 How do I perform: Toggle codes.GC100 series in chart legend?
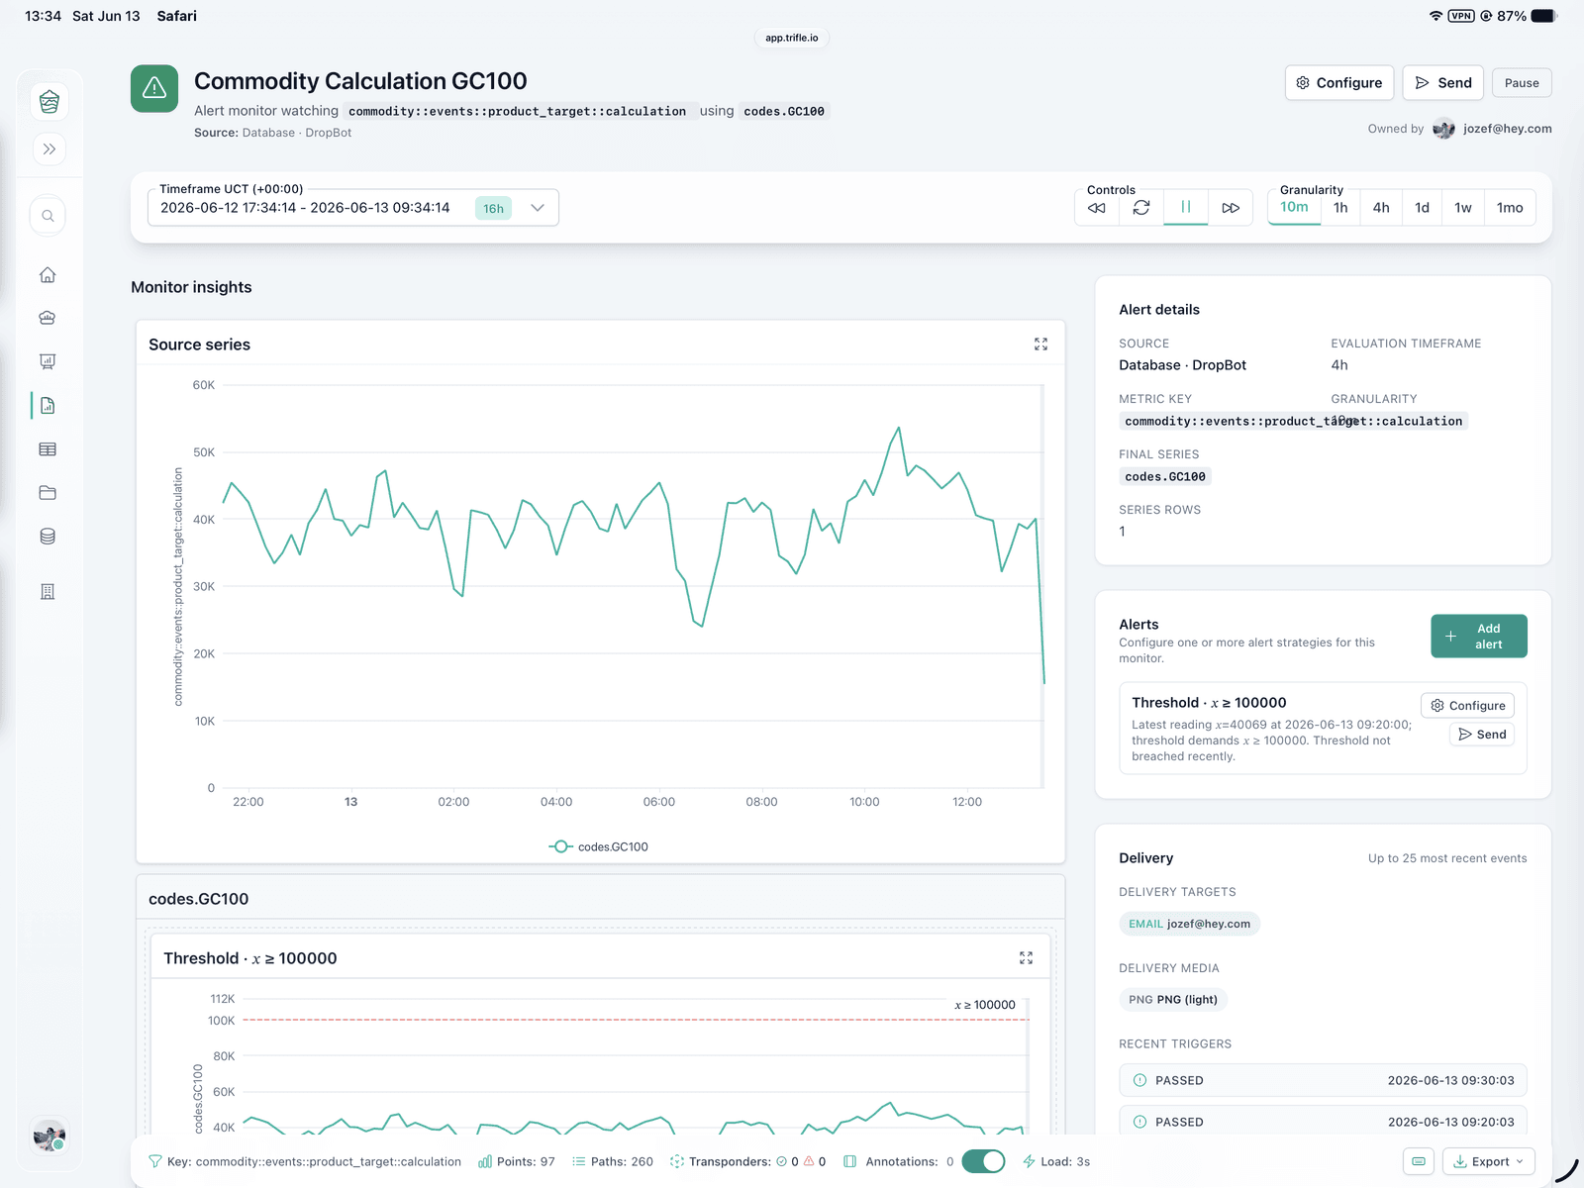pyautogui.click(x=599, y=846)
